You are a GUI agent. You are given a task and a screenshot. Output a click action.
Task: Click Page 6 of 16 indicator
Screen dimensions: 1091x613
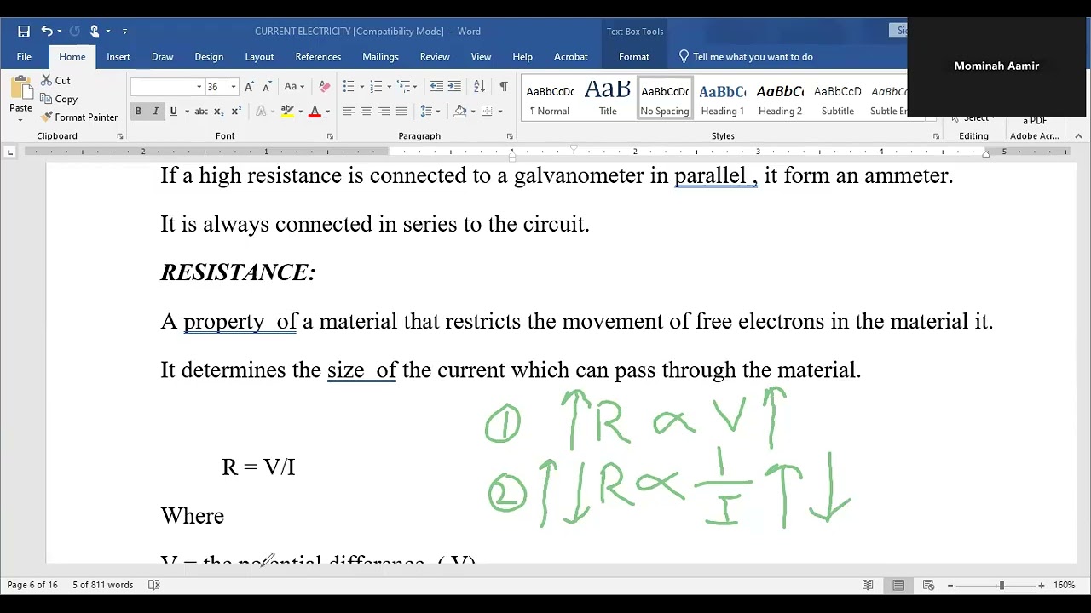(32, 585)
